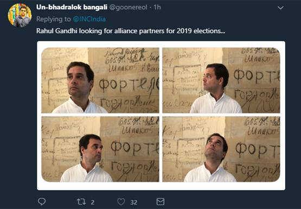The height and width of the screenshot is (209, 301).
Task: Click the tweet text about alliance partners
Action: (131, 31)
